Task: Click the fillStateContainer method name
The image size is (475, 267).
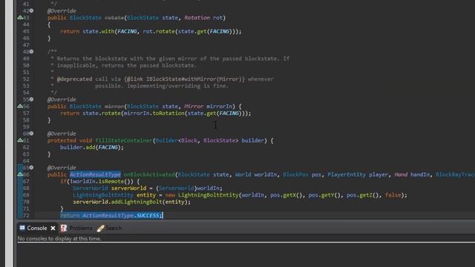Action: pos(124,140)
